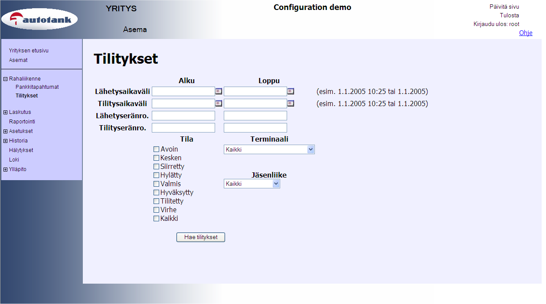Open calendar for Tilitysaikaväli end date
Screen dimensions: 546x304
point(291,103)
